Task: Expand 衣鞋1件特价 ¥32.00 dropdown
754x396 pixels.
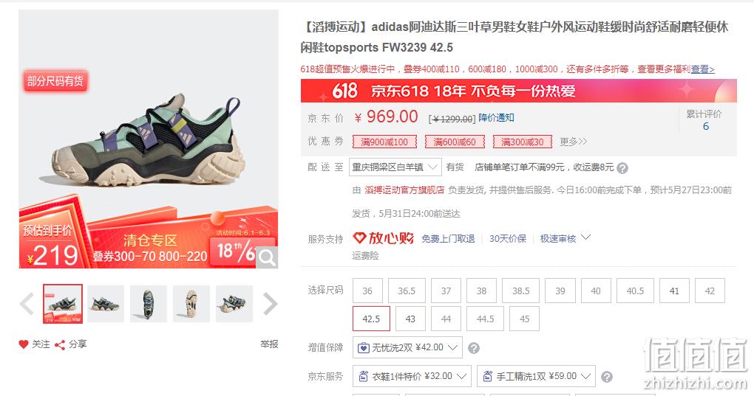Action: (x=412, y=376)
